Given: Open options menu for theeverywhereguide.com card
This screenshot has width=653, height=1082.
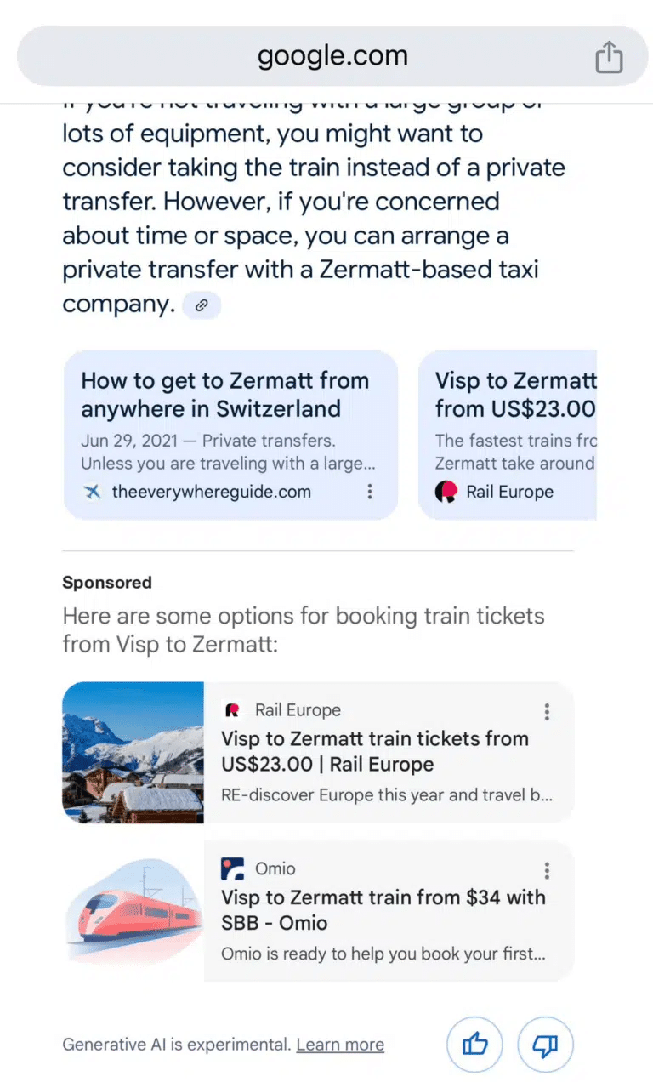Looking at the screenshot, I should click(369, 492).
